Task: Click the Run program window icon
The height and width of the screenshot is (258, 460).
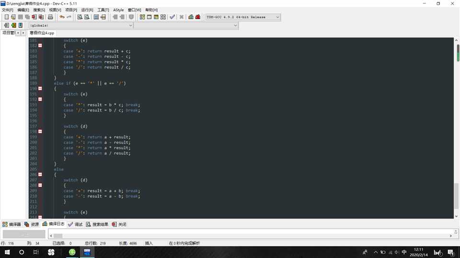Action: click(x=149, y=17)
